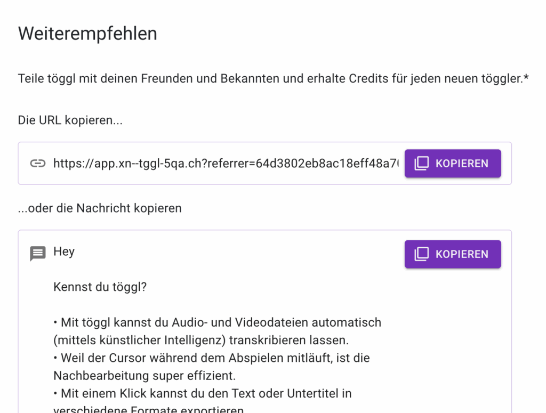The height and width of the screenshot is (413, 546).
Task: Click line 'Mit töggl kannst du Audio-'
Action: tap(218, 322)
